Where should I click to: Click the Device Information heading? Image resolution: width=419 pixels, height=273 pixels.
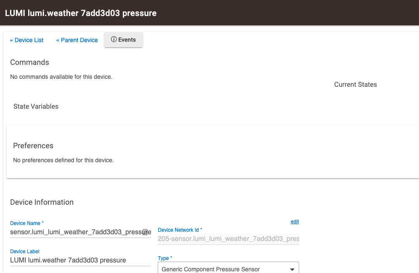(x=42, y=202)
